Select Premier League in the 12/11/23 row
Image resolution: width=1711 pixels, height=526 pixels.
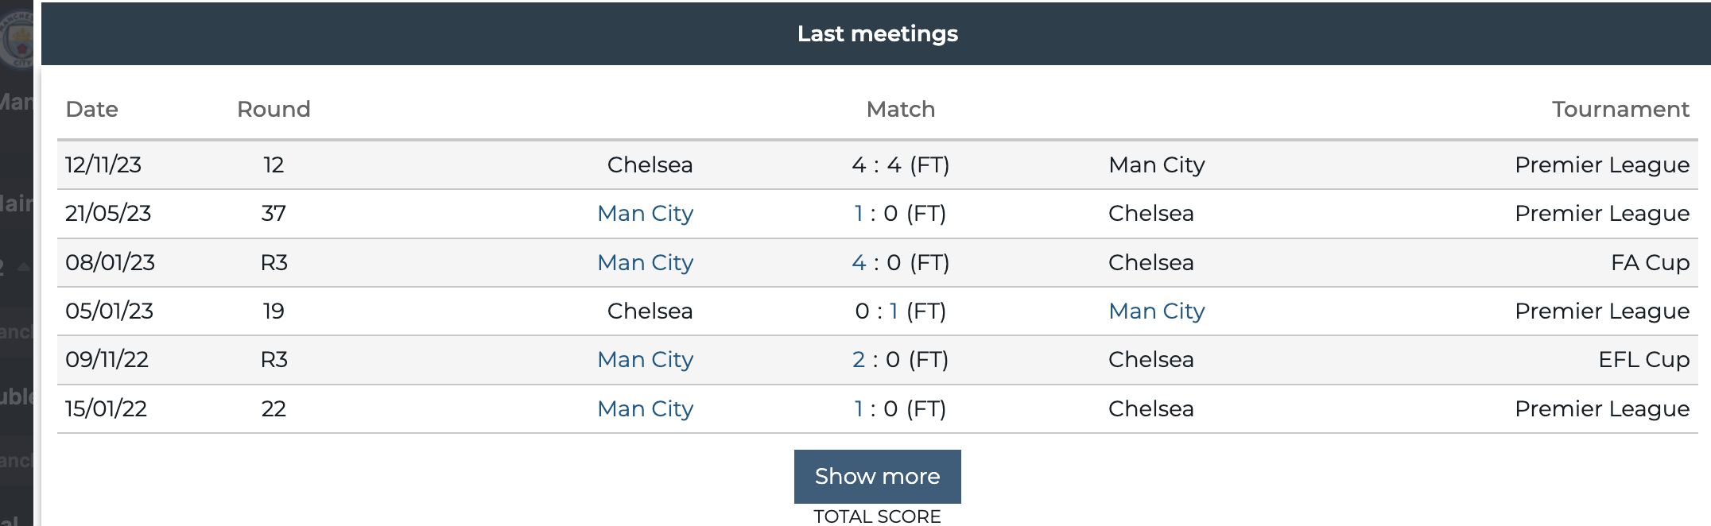(x=1602, y=164)
